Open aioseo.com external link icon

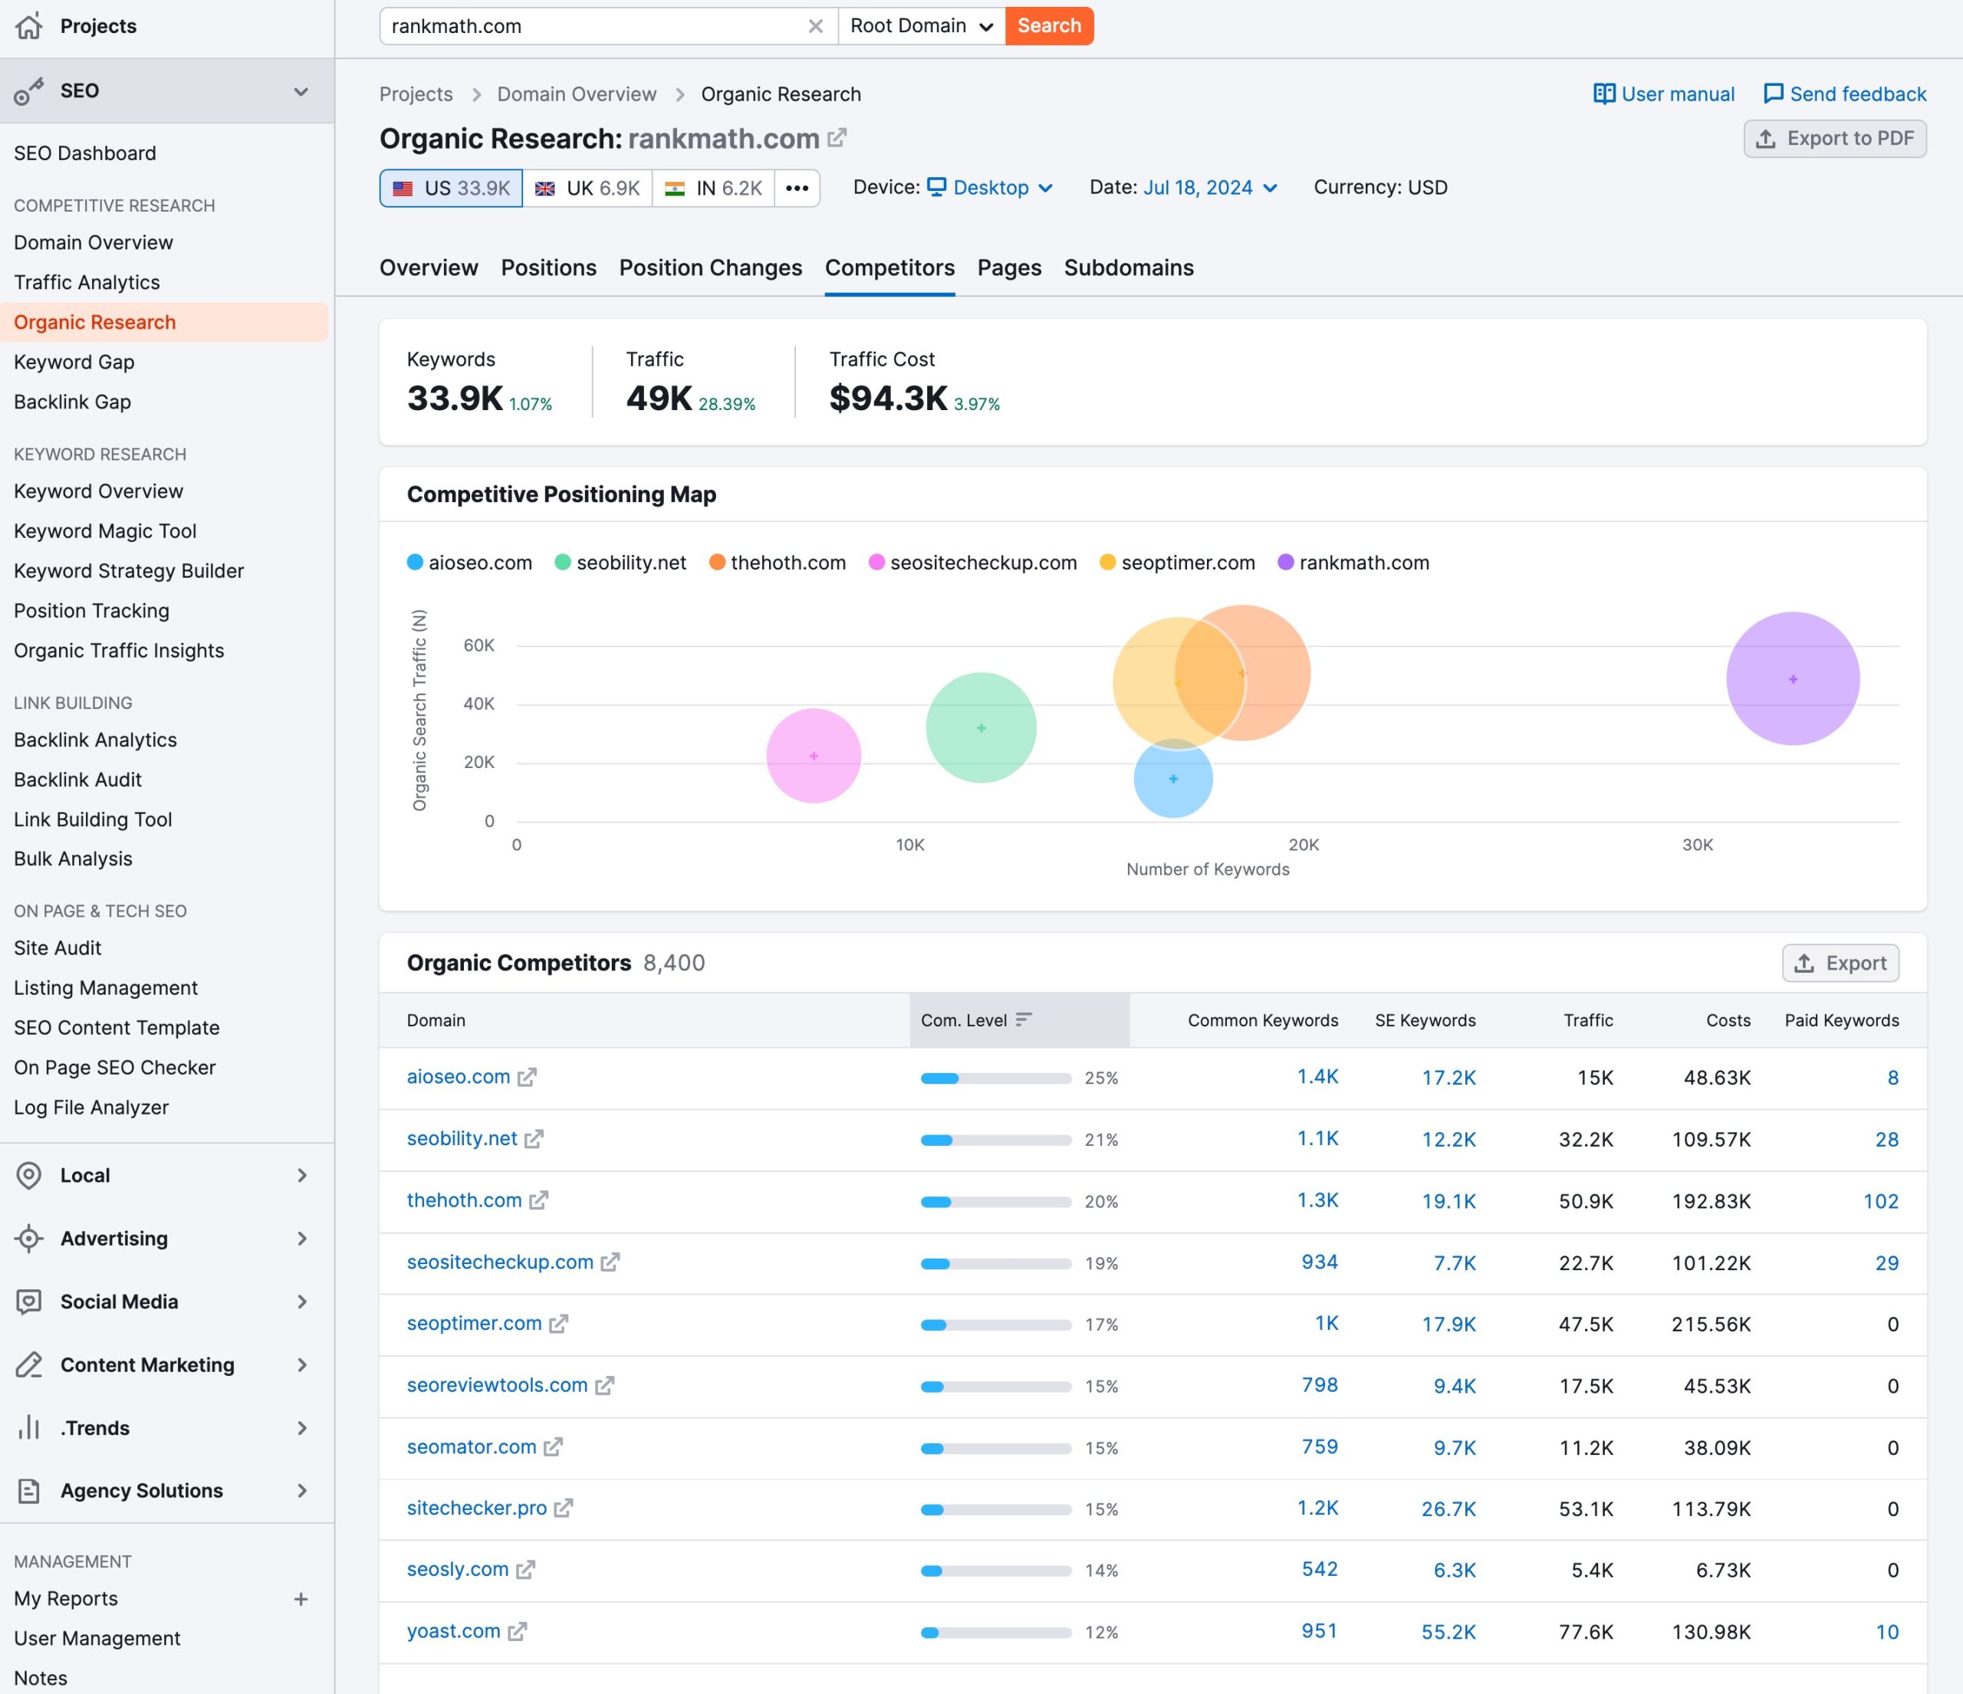[527, 1078]
